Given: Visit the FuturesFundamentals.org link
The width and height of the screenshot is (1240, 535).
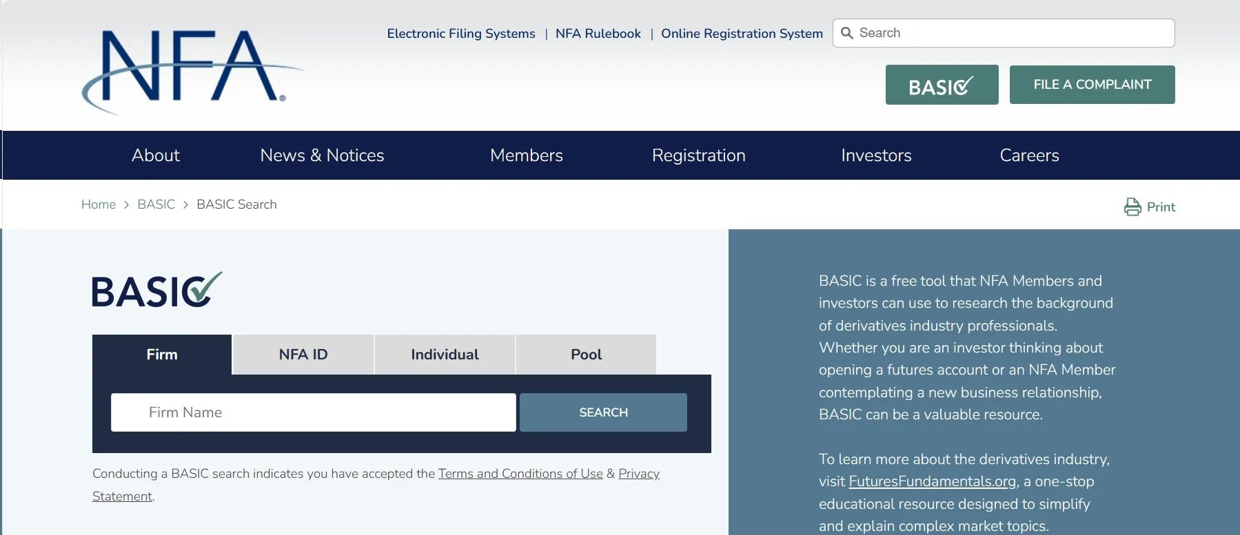Looking at the screenshot, I should tap(933, 481).
